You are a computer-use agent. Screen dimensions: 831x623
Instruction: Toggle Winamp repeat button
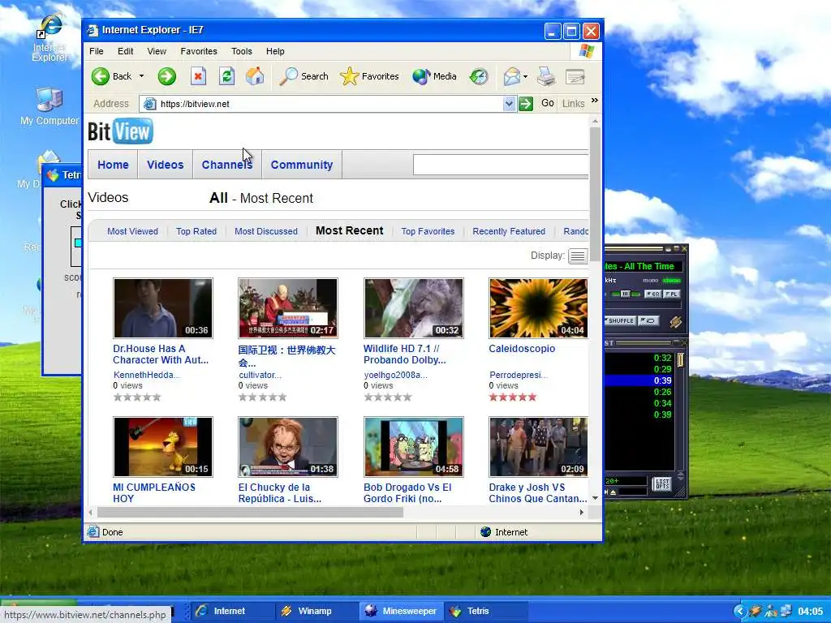point(648,320)
